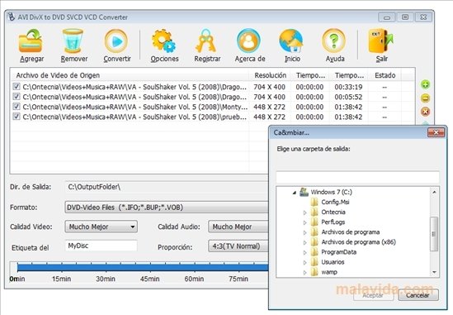Click the folder tree scroll down arrow
Viewport: 453px width, 315px height.
434,273
